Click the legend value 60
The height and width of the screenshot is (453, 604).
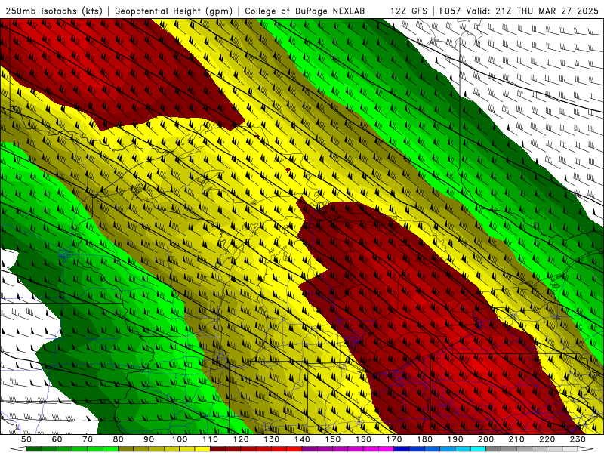click(57, 439)
